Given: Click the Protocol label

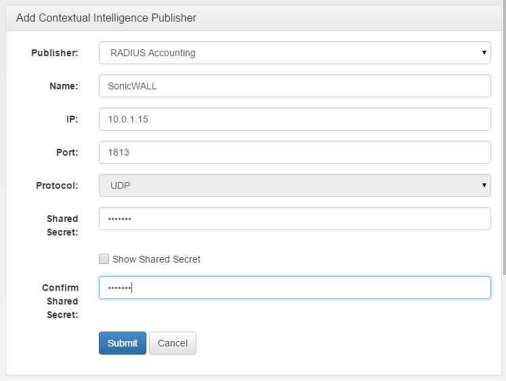Looking at the screenshot, I should [x=57, y=185].
